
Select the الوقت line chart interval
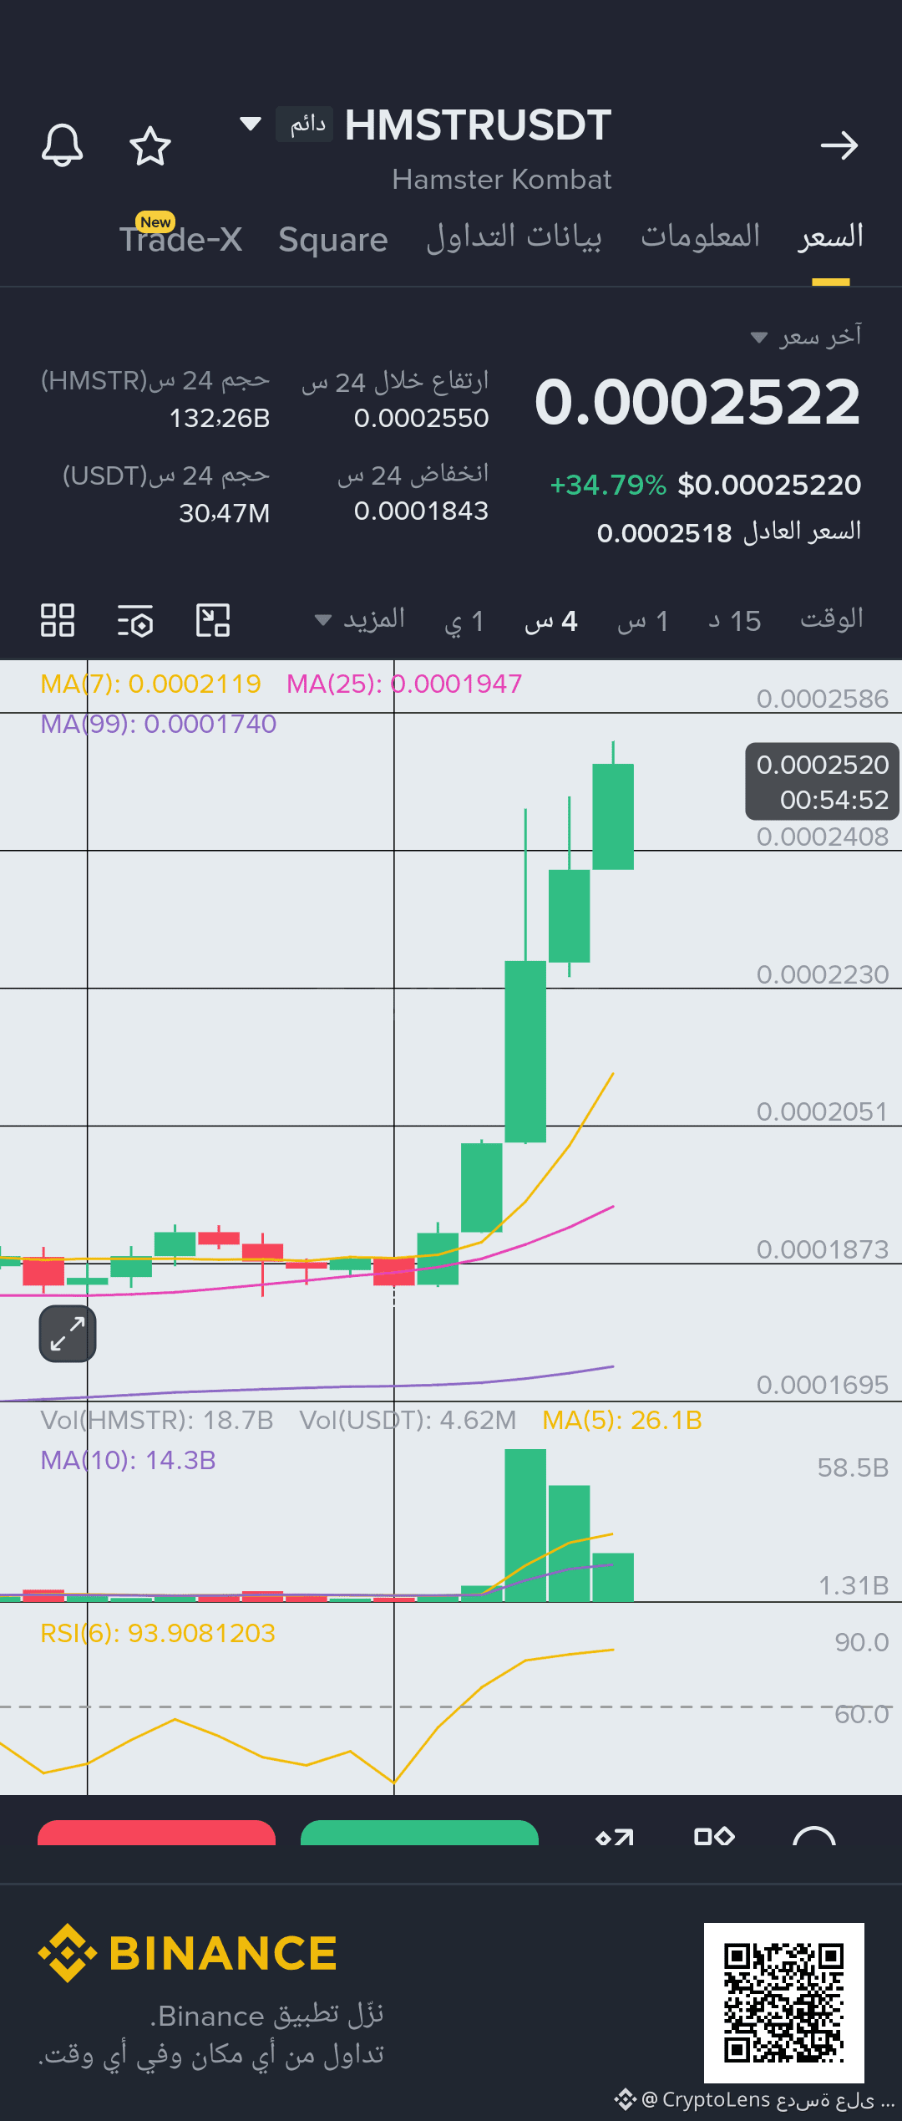pos(832,619)
